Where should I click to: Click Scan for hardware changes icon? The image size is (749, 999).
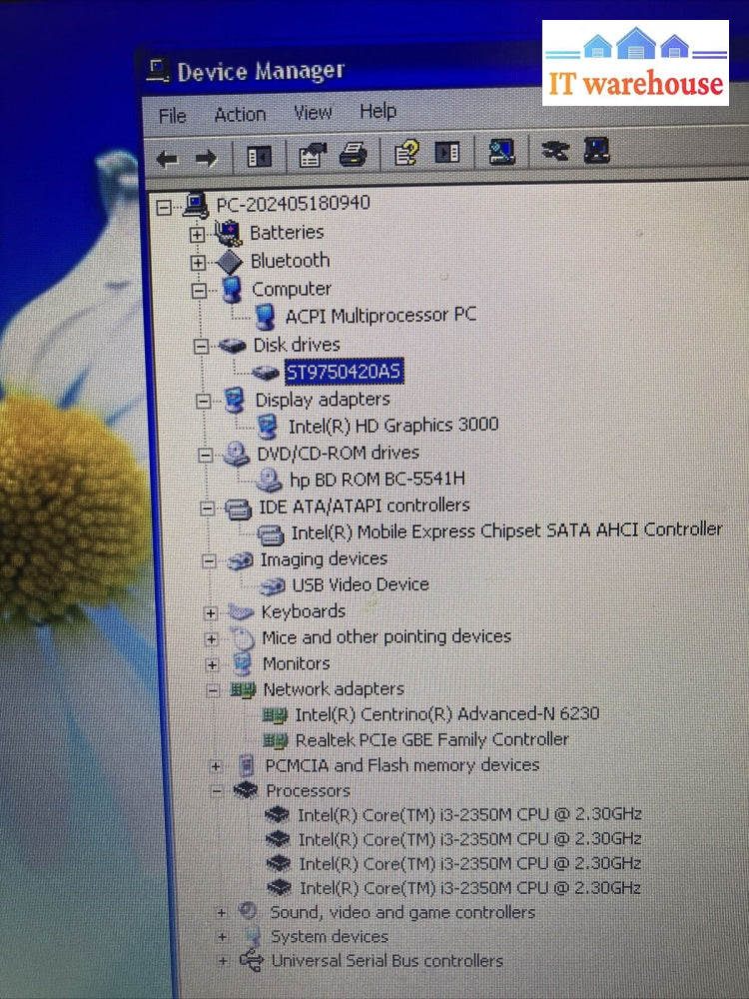tap(501, 152)
